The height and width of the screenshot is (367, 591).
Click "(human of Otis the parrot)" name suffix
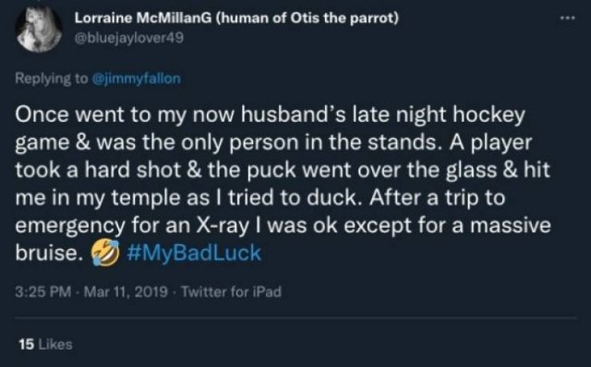click(308, 18)
